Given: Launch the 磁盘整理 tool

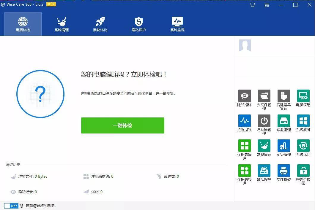Looking at the screenshot, I should coord(283,123).
